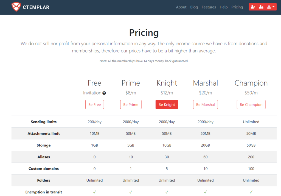Pick the Be Champion button
281x196 pixels.
[x=251, y=105]
